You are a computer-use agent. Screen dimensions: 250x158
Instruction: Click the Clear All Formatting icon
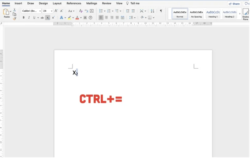81,11
